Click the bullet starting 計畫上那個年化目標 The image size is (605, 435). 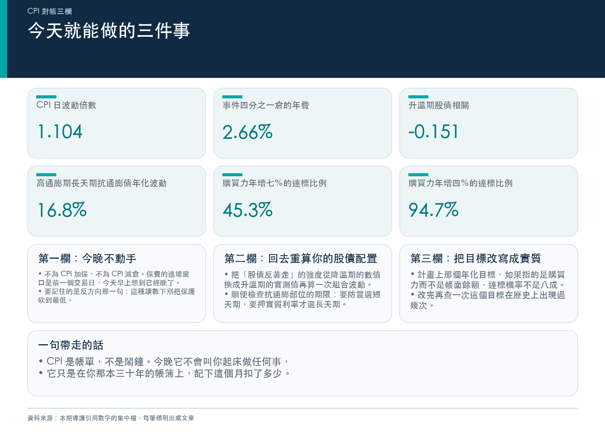pos(488,280)
